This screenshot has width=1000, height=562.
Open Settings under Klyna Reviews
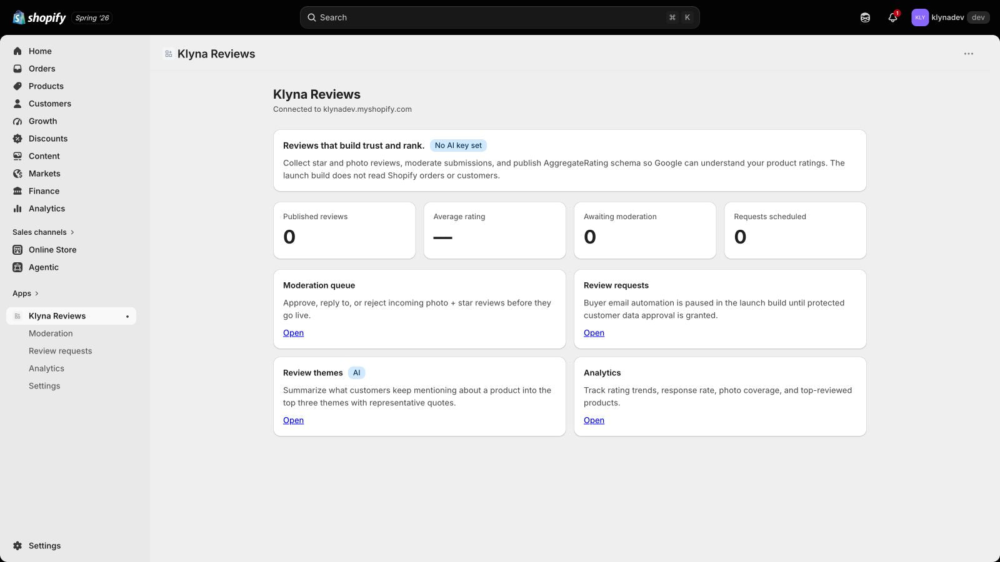coord(44,386)
